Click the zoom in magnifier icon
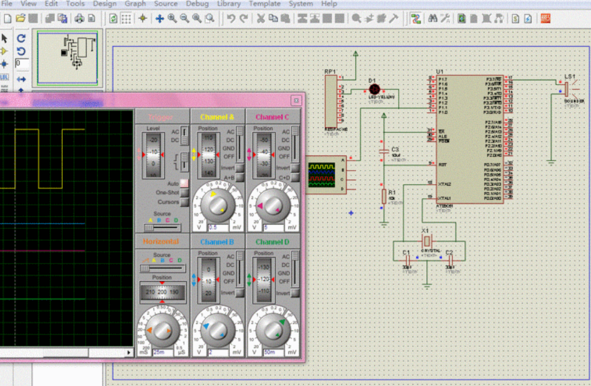Viewport: 591px width, 386px height. [172, 19]
